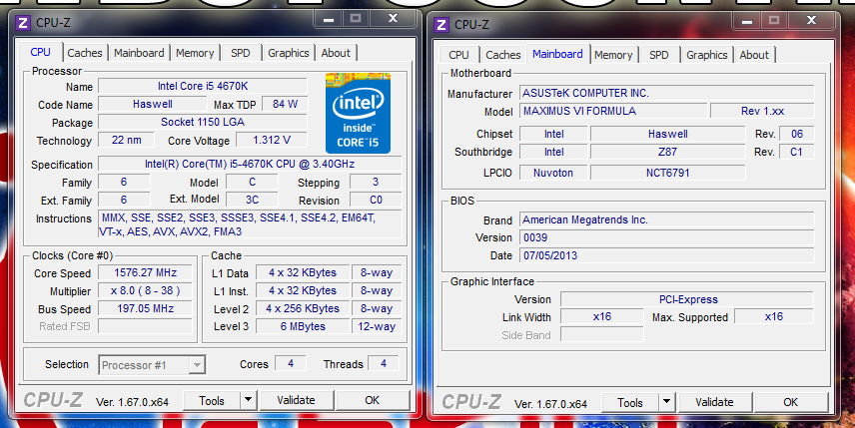The height and width of the screenshot is (428, 855).
Task: Switch to CPU tab in right window
Action: pos(458,55)
